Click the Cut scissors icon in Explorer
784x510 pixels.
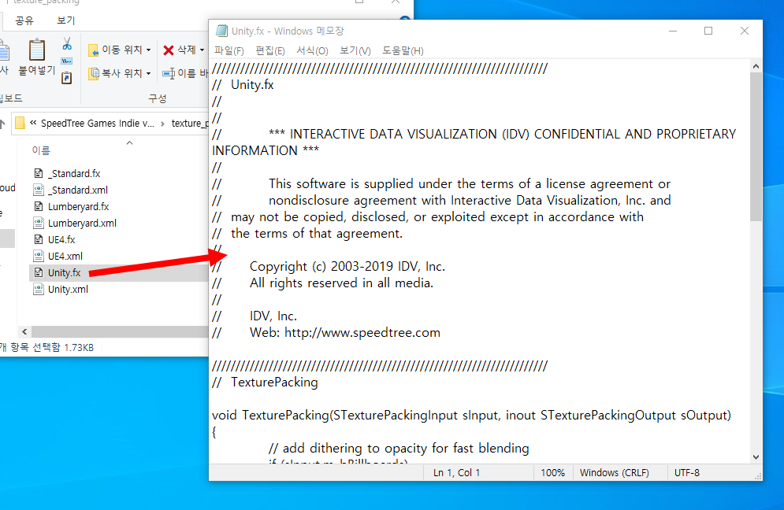coord(67,44)
